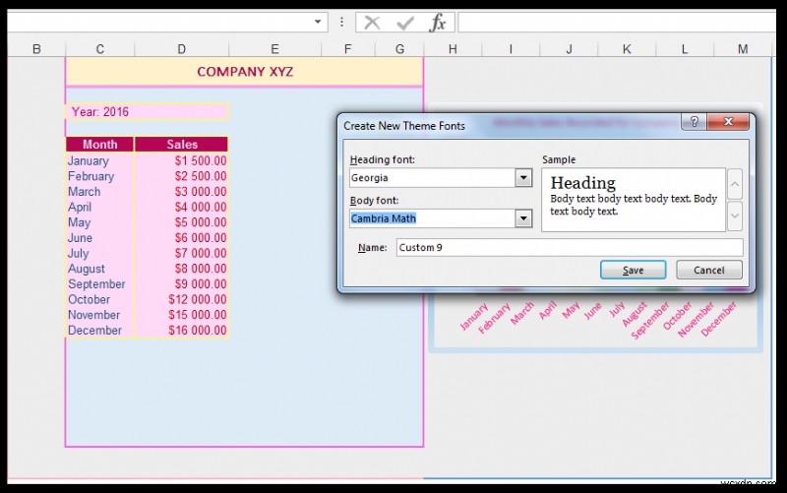787x493 pixels.
Task: Click the chart's December axis label
Action: [x=719, y=319]
